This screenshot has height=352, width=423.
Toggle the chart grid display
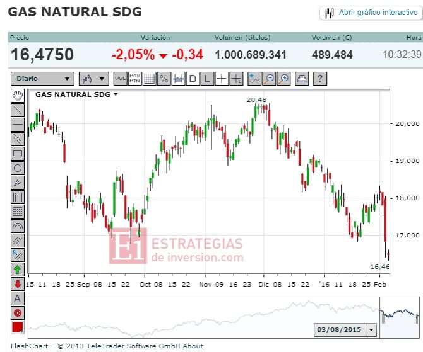[150, 79]
